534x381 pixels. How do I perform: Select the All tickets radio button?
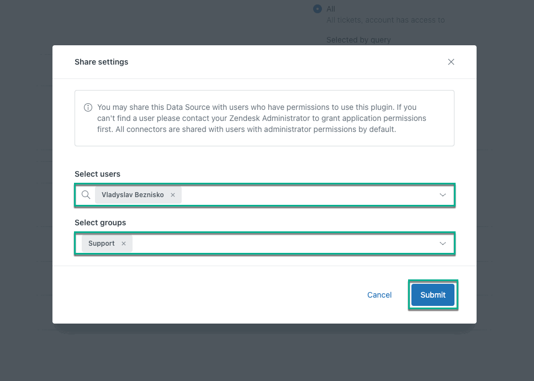tap(317, 9)
